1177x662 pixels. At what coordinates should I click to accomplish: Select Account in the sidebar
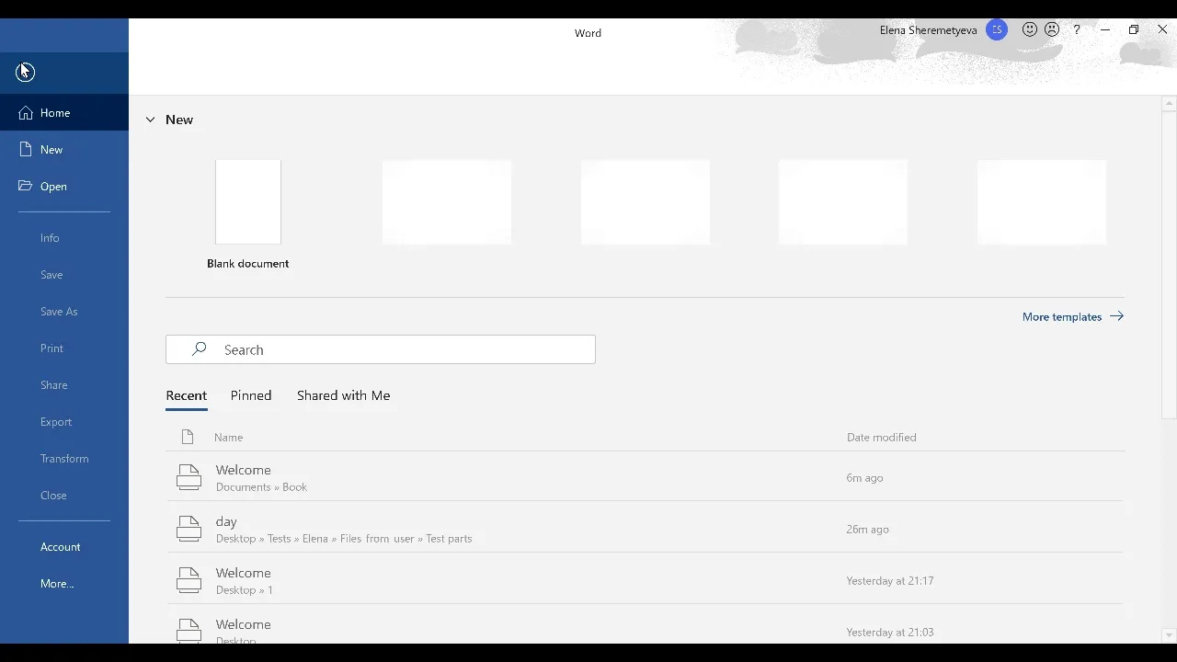[60, 546]
